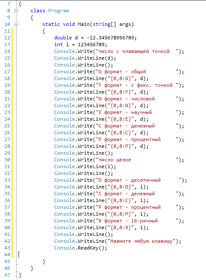
Task: Click "P формат - процентный" on line 27
Action: (x=137, y=140)
